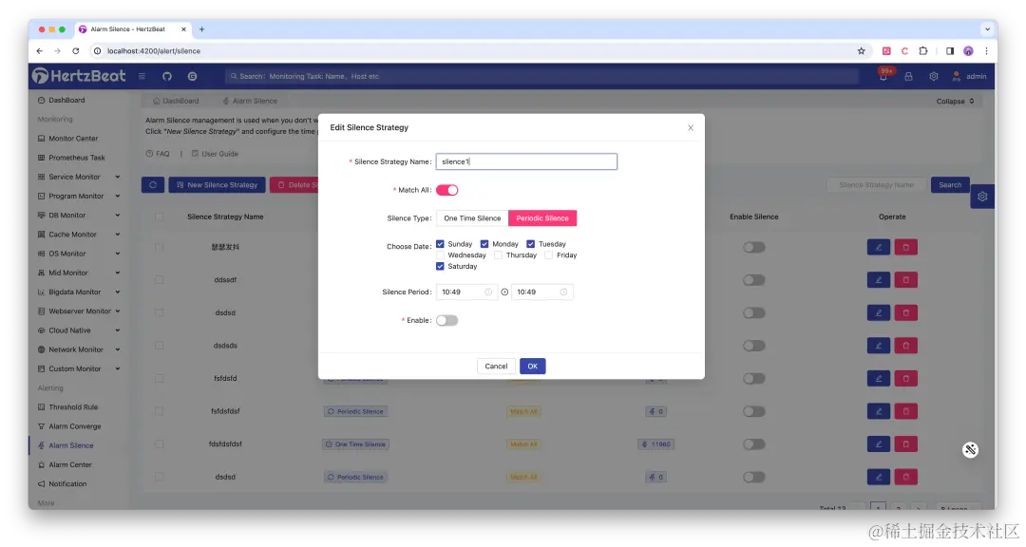Click the Silence Strategy Name field containing slience1
Screen dimensions: 1026x547
click(526, 161)
